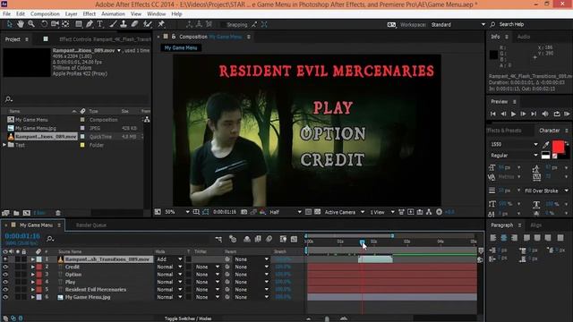Select the Puppet Pin tool

(x=161, y=24)
